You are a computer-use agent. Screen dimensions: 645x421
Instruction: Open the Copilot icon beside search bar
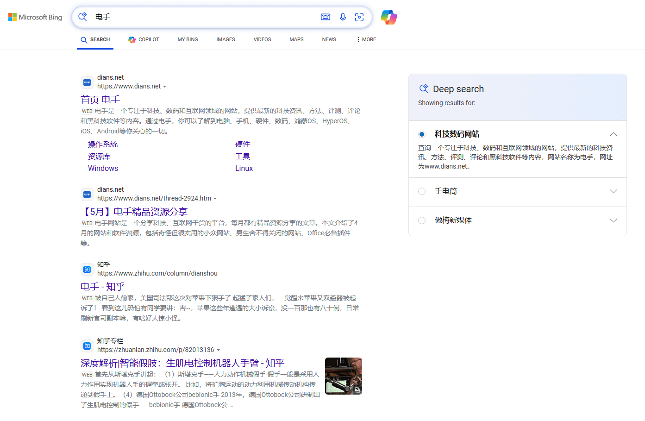click(x=389, y=17)
